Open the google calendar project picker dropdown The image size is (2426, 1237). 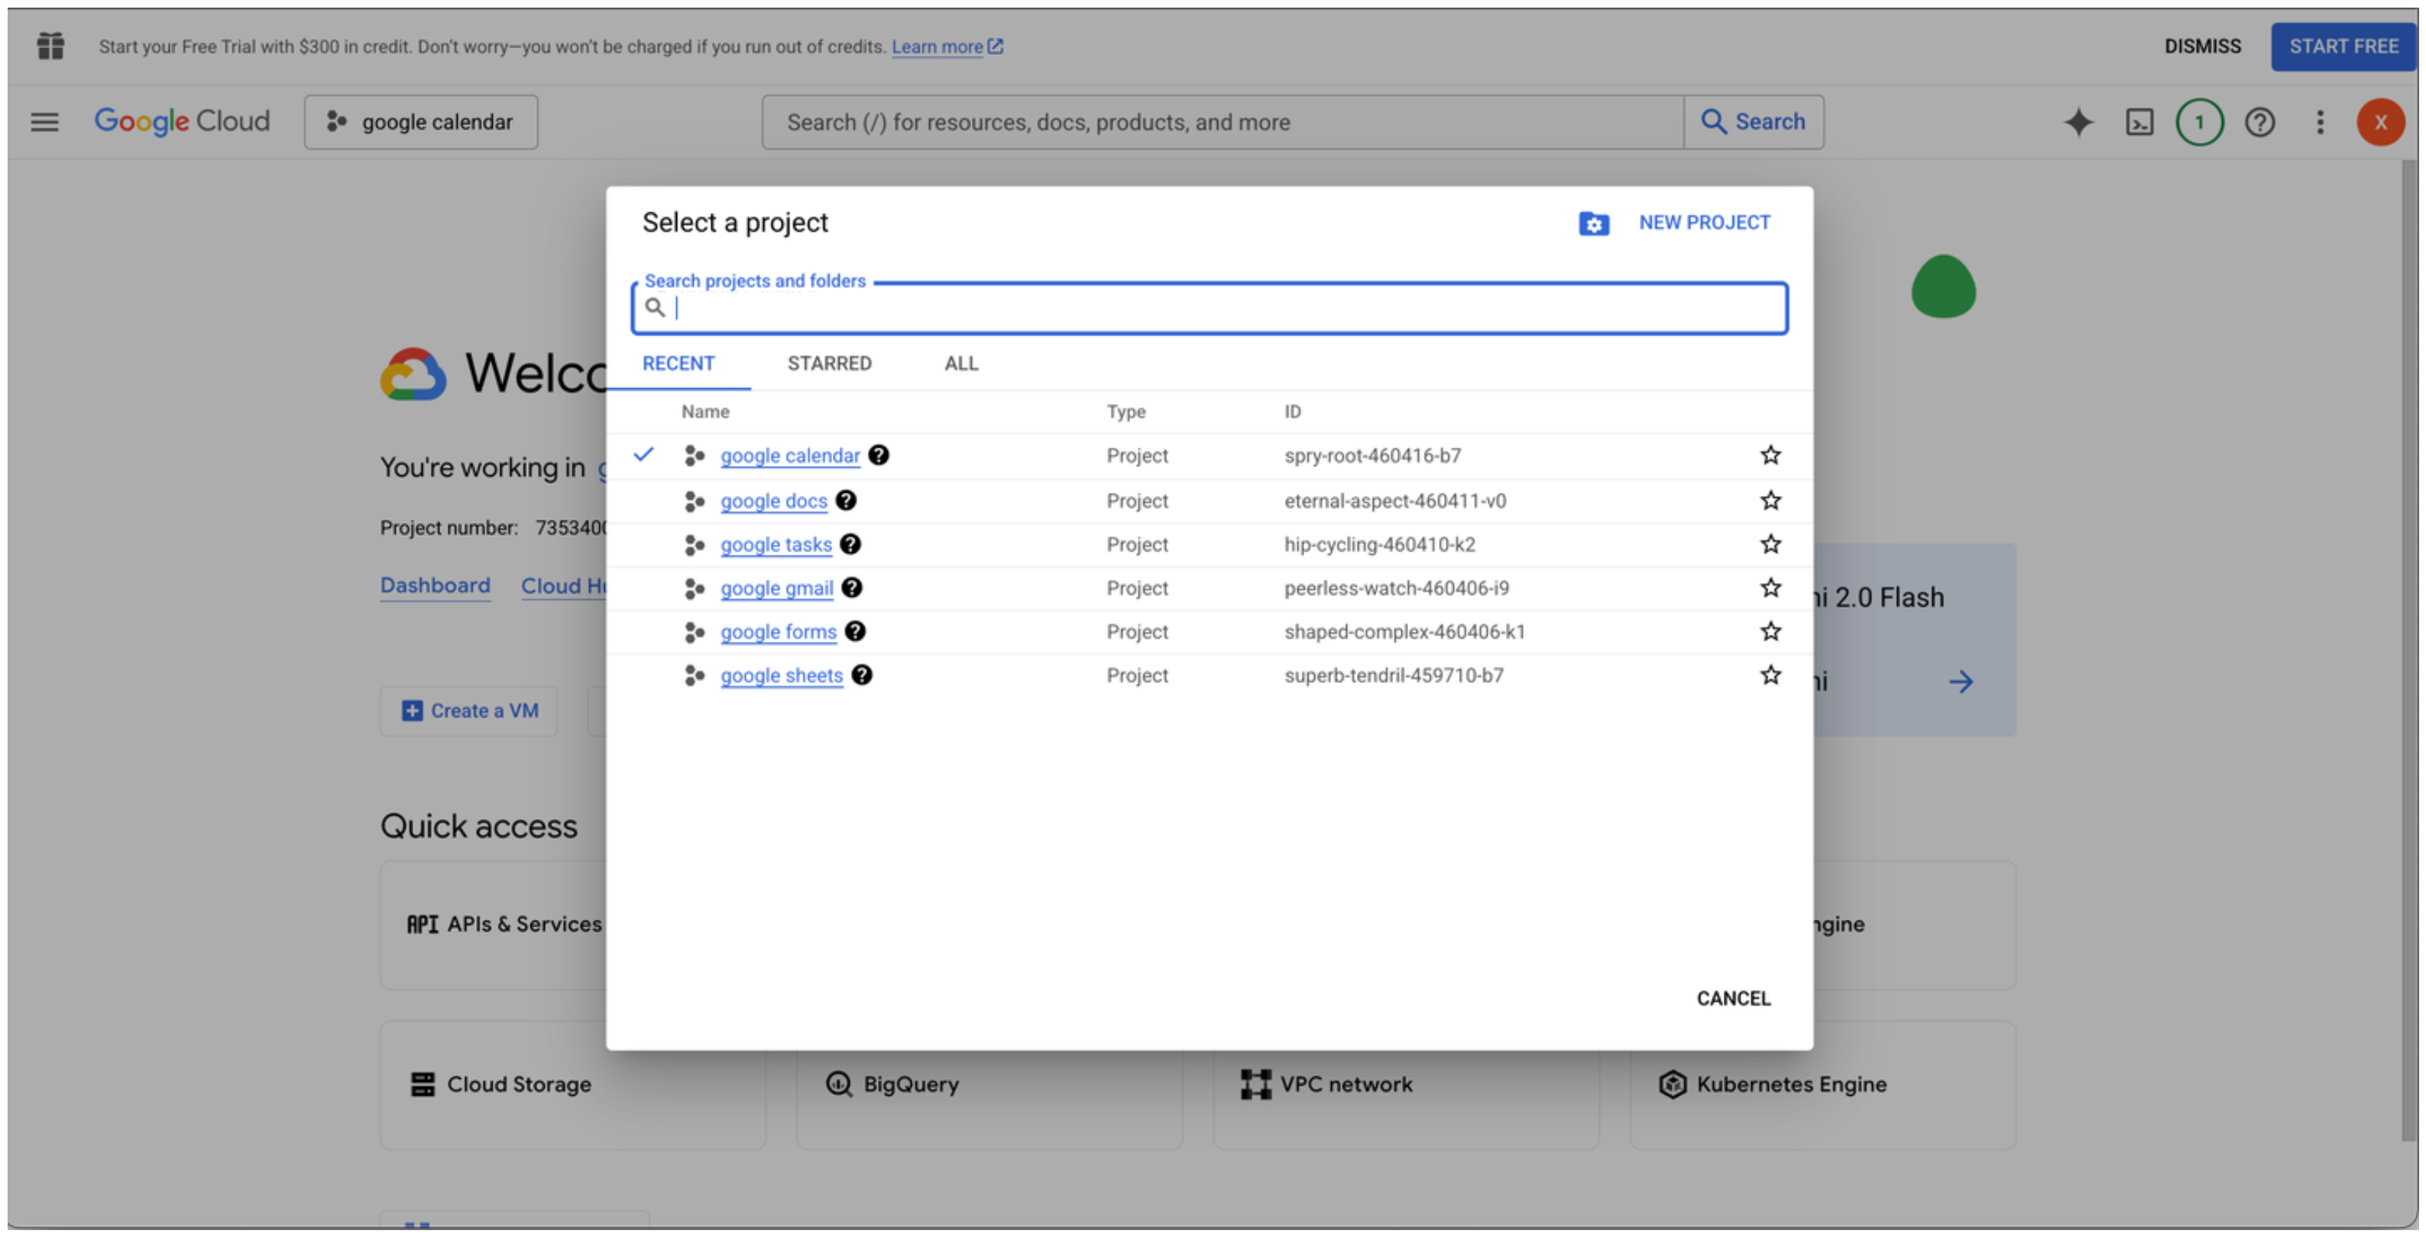[421, 121]
